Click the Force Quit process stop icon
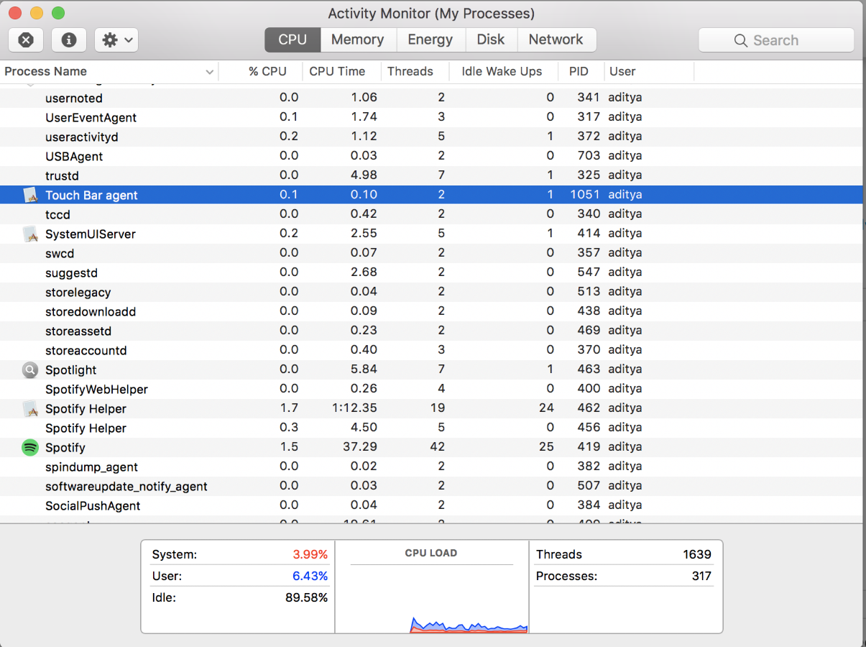866x647 pixels. pyautogui.click(x=26, y=40)
